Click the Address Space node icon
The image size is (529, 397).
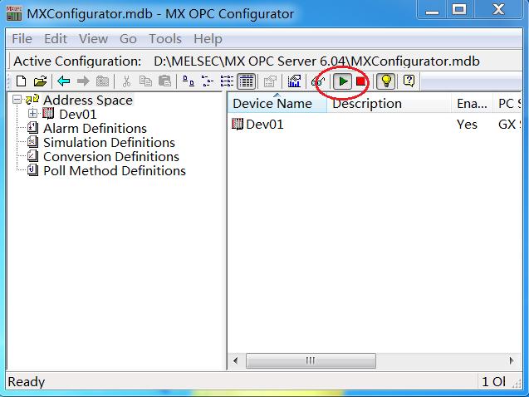pyautogui.click(x=32, y=100)
